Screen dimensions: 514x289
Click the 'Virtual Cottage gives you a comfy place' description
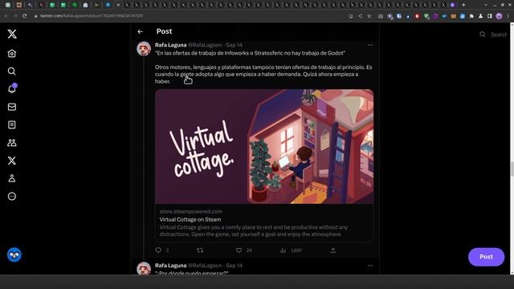point(254,230)
